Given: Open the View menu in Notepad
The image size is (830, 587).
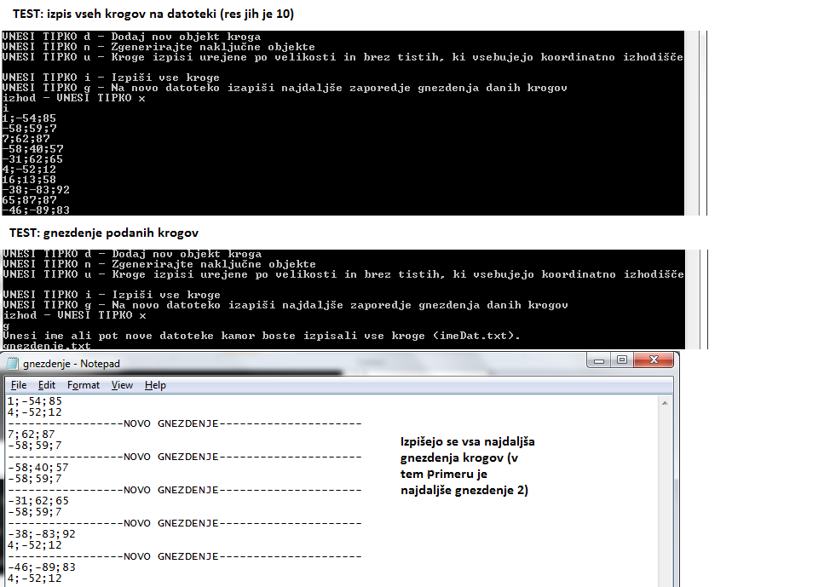Looking at the screenshot, I should pos(122,385).
